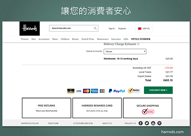Click the Import Duties value £41.38

(x=169, y=76)
